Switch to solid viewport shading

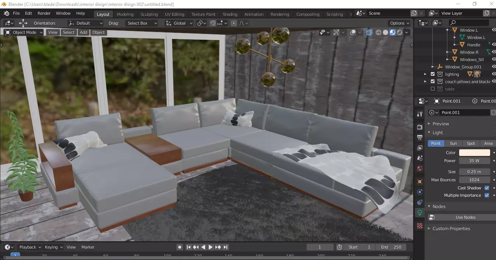coord(386,32)
